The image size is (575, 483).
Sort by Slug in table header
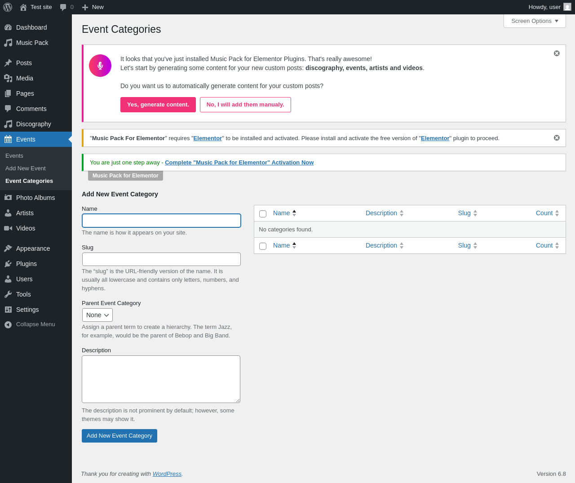pyautogui.click(x=468, y=213)
